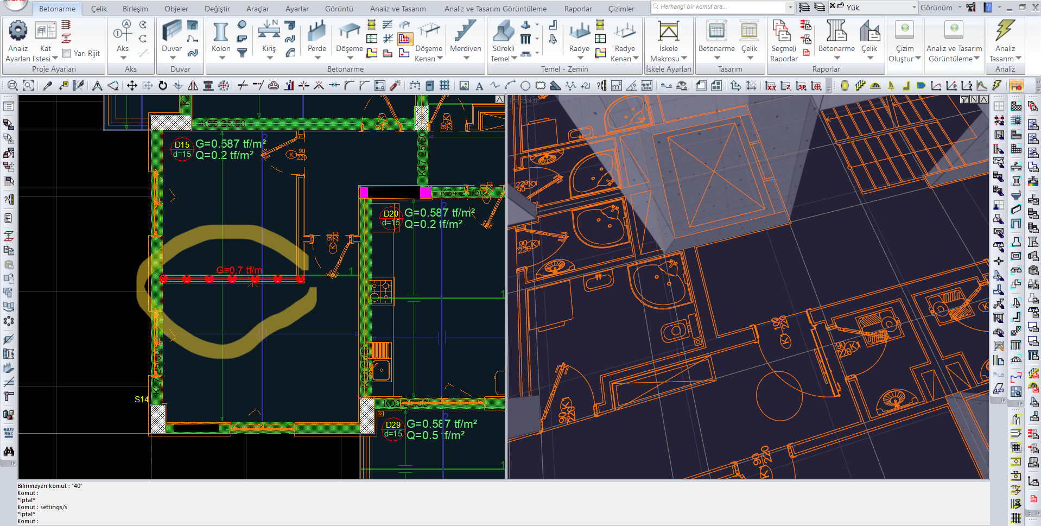Viewport: 1041px width, 526px height.
Task: Select the text 'A' tool
Action: coord(479,85)
